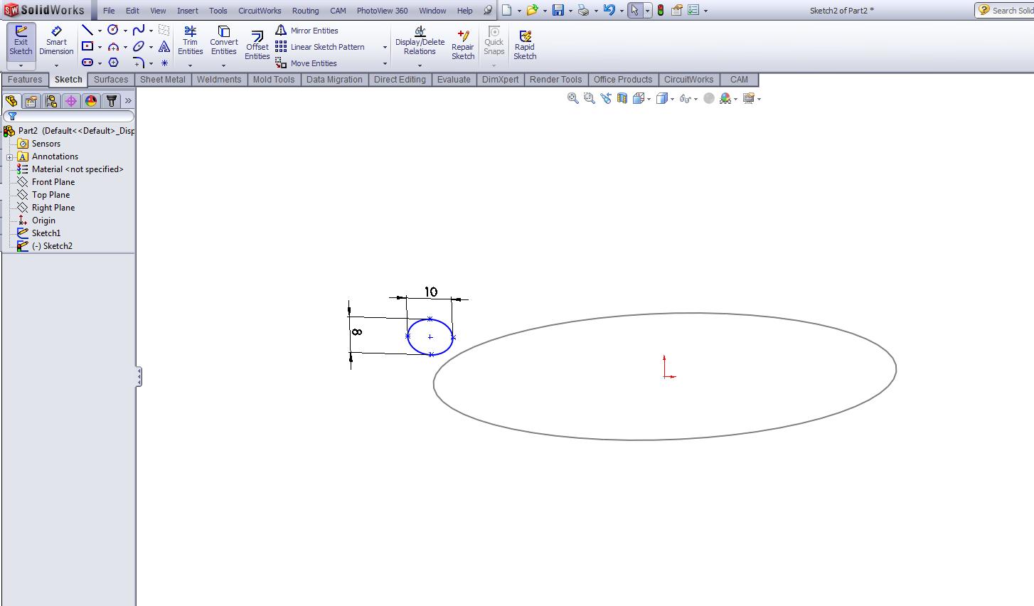The height and width of the screenshot is (606, 1034).
Task: Select the Circle sketch tool
Action: [113, 30]
